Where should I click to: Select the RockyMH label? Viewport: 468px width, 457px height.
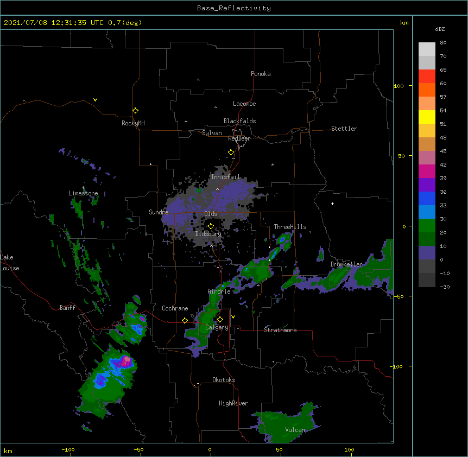point(133,123)
